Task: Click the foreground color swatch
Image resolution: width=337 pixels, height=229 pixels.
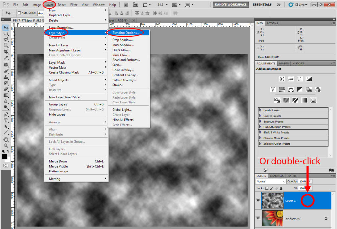Action: (x=4, y=156)
